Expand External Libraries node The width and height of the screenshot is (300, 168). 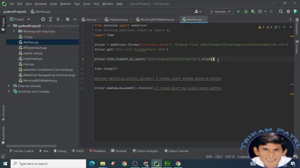9,86
